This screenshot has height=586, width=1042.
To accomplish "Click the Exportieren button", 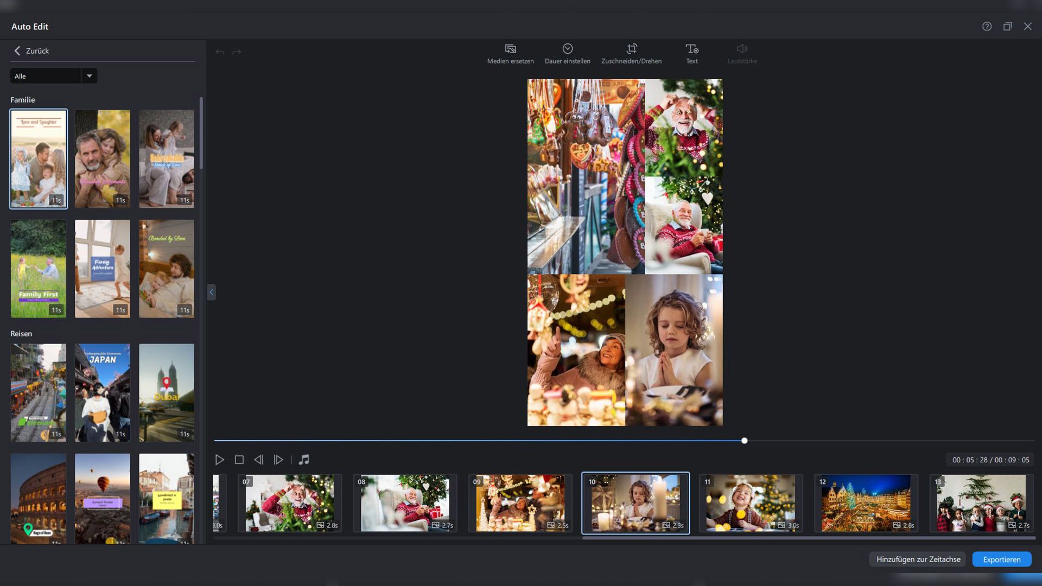I will click(1001, 559).
